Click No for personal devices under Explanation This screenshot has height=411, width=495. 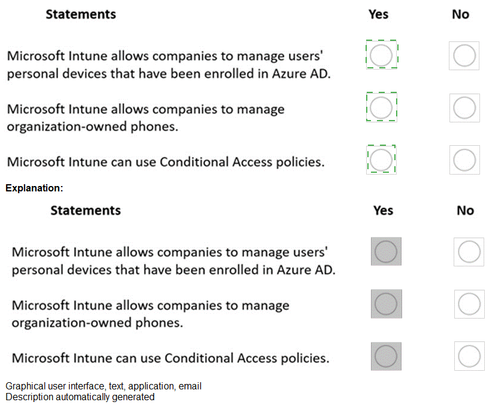click(469, 252)
